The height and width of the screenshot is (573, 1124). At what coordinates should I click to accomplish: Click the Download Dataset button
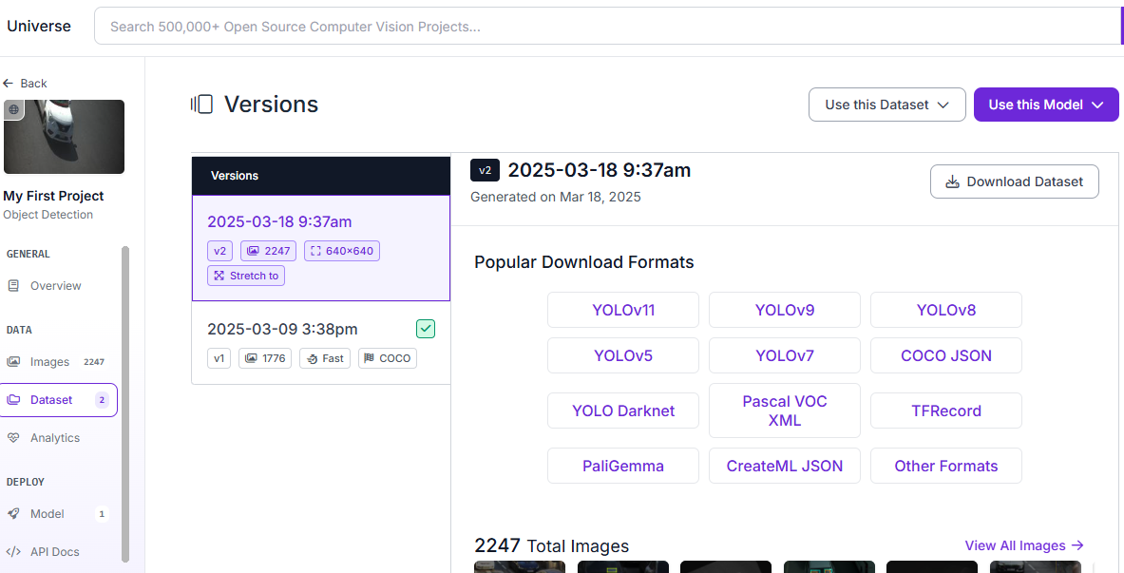pos(1015,181)
